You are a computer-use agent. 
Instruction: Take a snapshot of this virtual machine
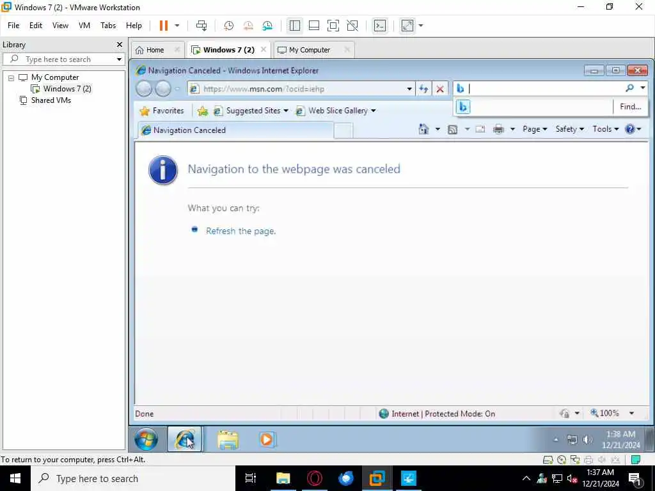coord(228,26)
